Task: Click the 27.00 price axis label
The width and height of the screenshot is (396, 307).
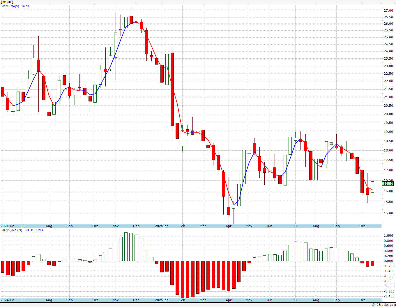Action: coord(388,10)
